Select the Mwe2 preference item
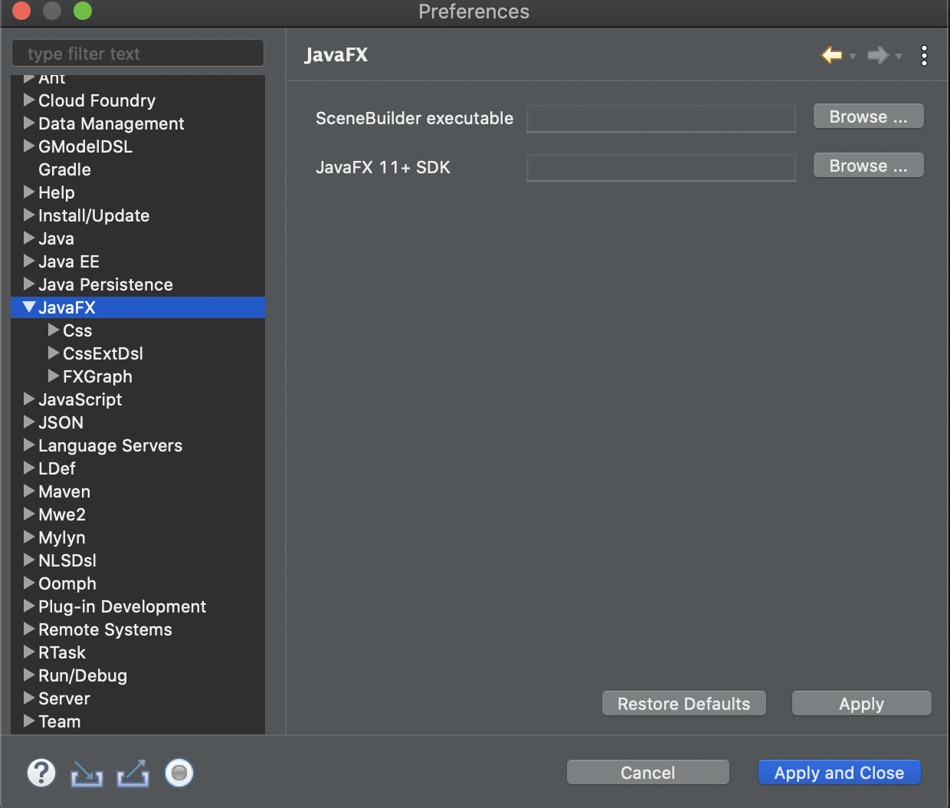 pos(62,514)
